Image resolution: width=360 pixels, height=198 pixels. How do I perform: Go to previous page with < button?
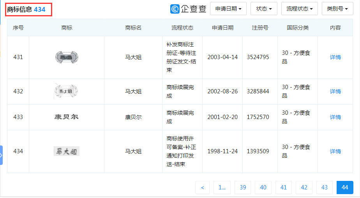point(202,187)
